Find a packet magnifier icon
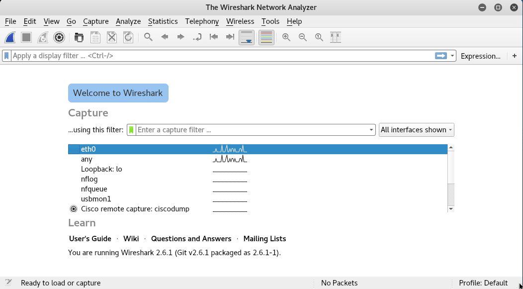 tap(149, 37)
